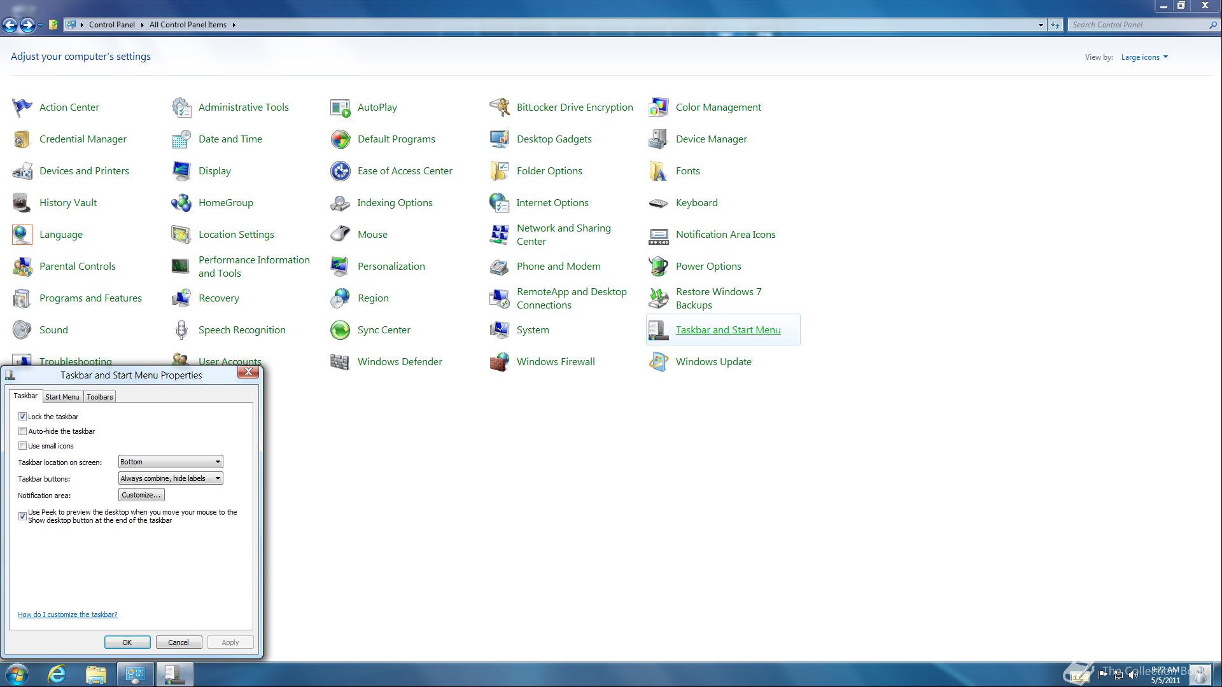The height and width of the screenshot is (687, 1222).
Task: Expand the address bar history dropdown arrow
Action: point(1041,25)
